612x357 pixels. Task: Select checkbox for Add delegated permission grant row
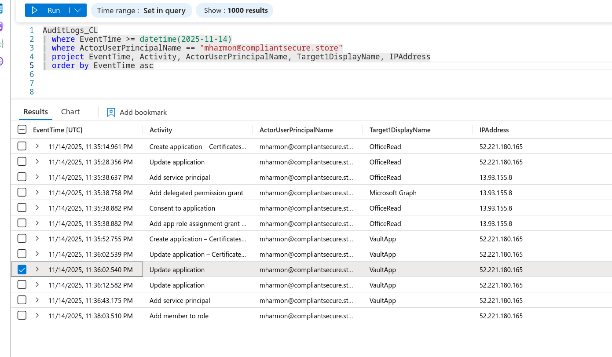point(22,193)
